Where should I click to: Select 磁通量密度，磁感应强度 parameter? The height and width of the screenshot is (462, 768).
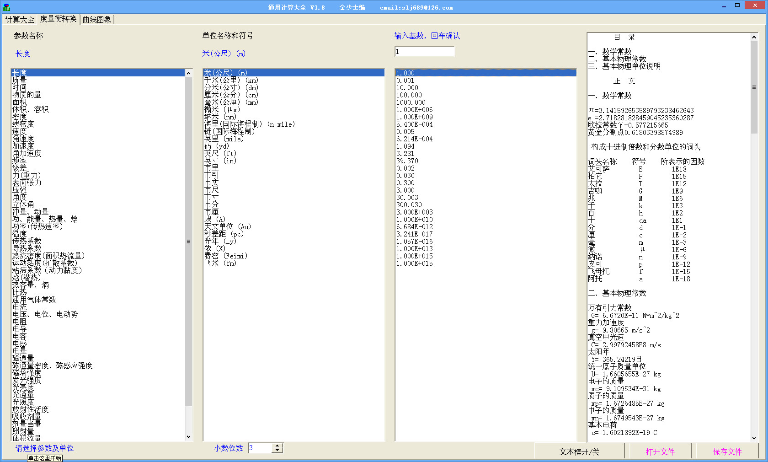[x=98, y=365]
